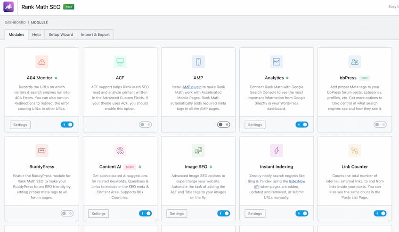Click the Rank Math logo icon
399x232 pixels.
(x=8, y=7)
